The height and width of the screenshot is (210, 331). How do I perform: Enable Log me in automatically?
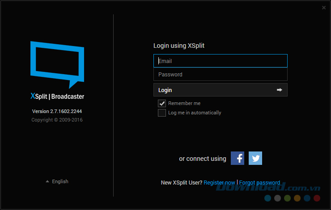pyautogui.click(x=162, y=113)
